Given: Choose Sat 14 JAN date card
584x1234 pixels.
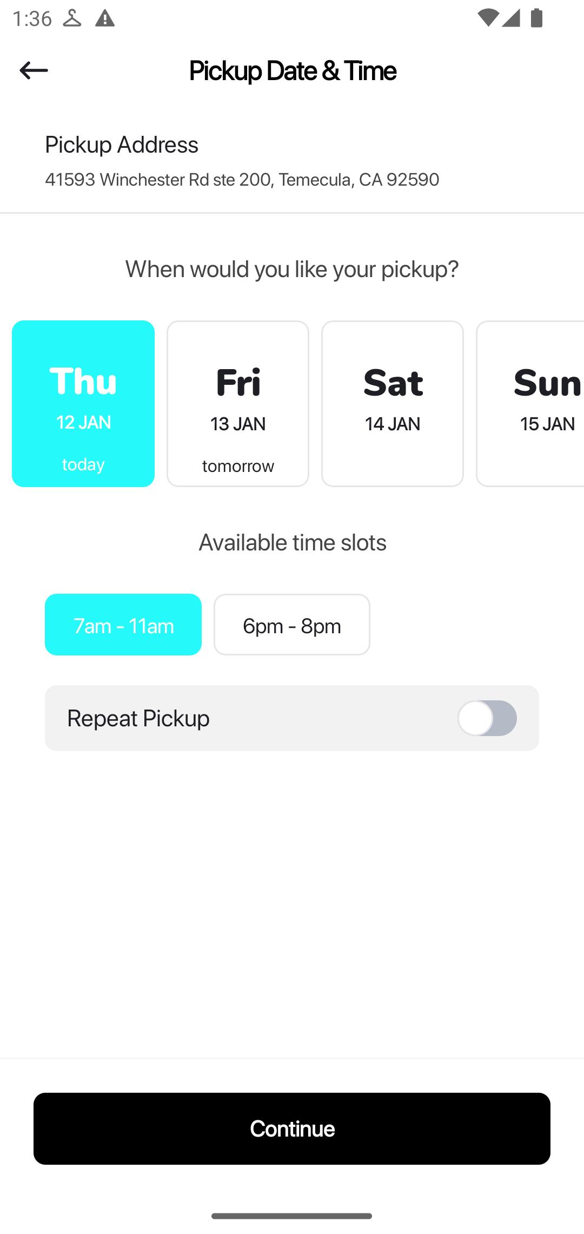Looking at the screenshot, I should 393,404.
